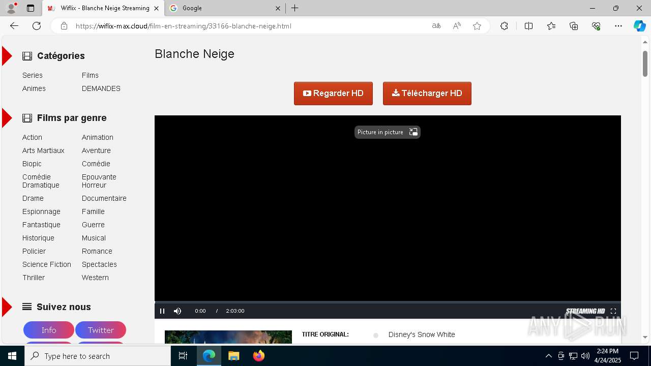651x366 pixels.
Task: Open the DEMANDES link
Action: [x=101, y=88]
